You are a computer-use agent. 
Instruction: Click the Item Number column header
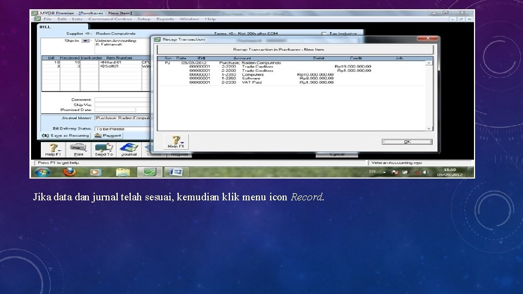pyautogui.click(x=119, y=58)
